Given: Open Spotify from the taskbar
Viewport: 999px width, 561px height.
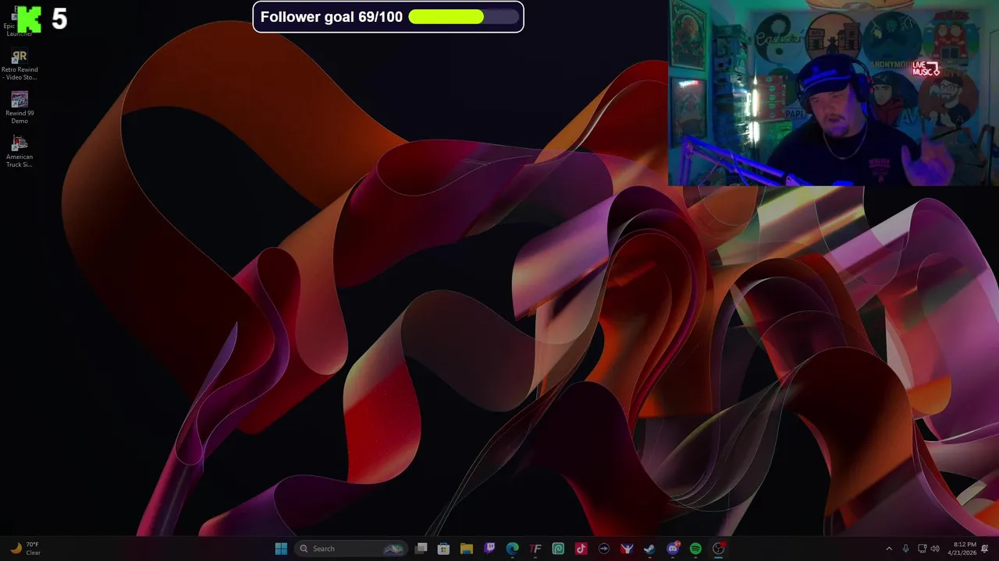Looking at the screenshot, I should coord(695,549).
